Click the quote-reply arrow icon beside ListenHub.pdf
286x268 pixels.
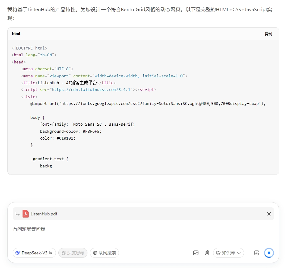[x=18, y=214]
